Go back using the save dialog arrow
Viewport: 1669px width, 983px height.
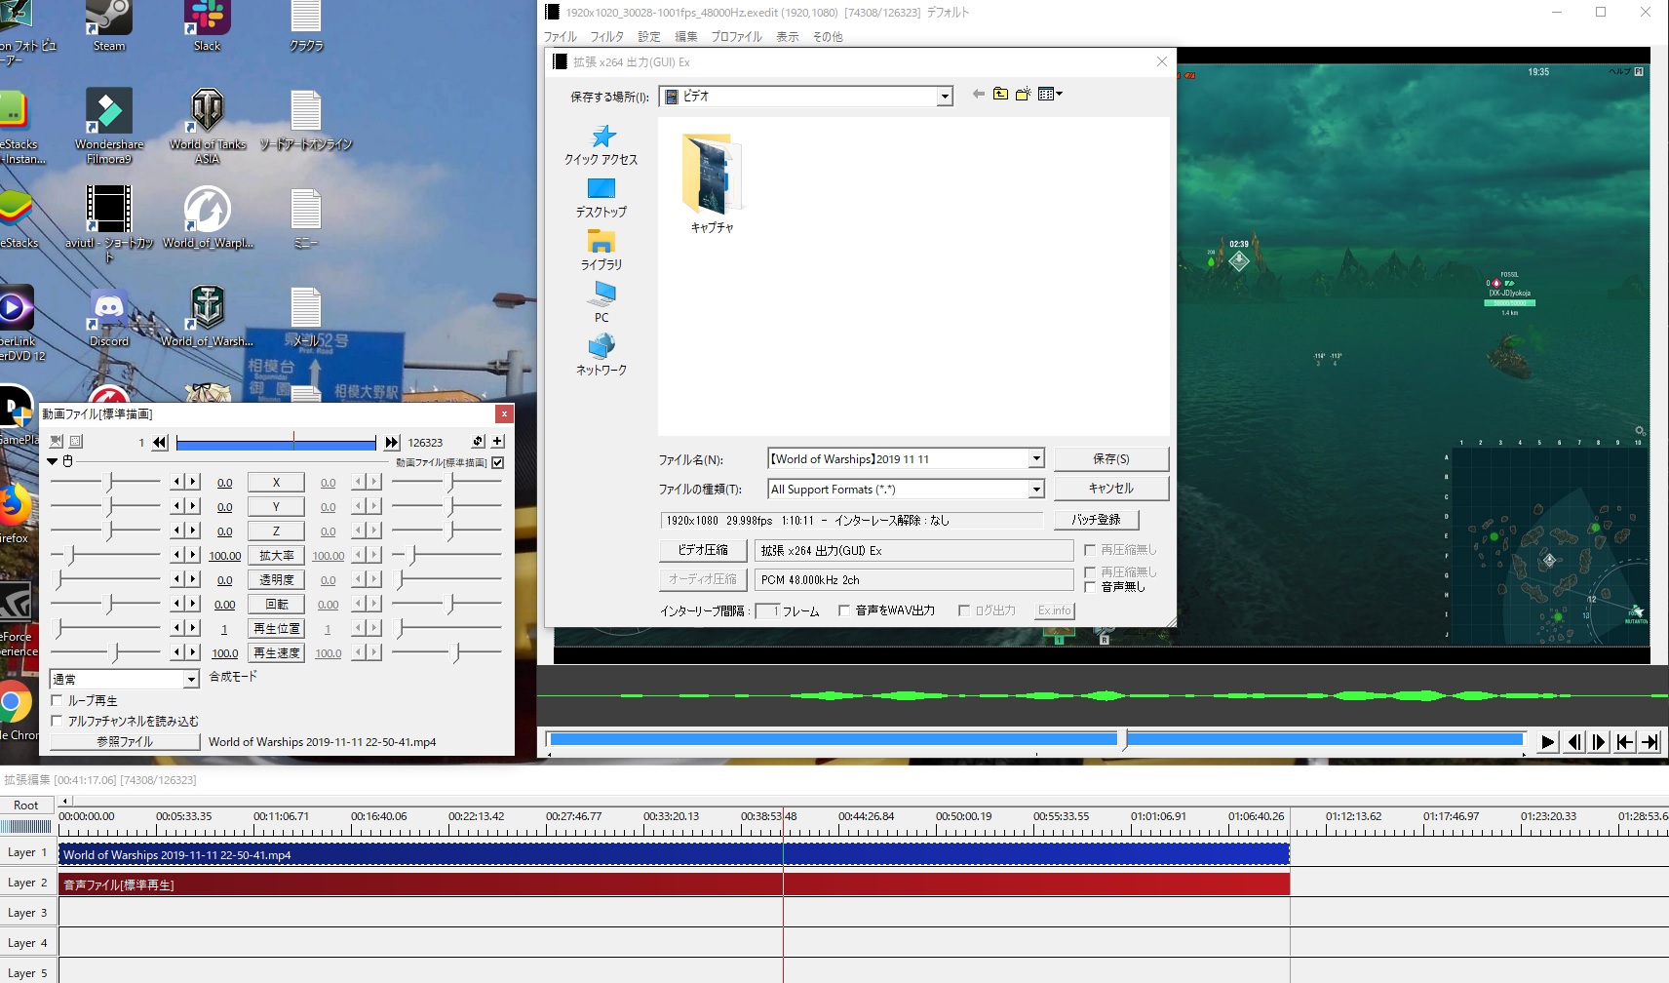[x=978, y=95]
